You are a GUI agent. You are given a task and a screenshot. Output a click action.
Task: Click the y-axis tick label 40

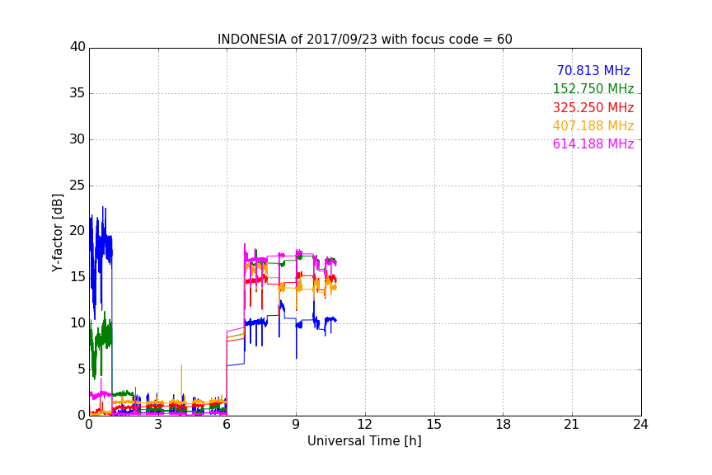77,47
